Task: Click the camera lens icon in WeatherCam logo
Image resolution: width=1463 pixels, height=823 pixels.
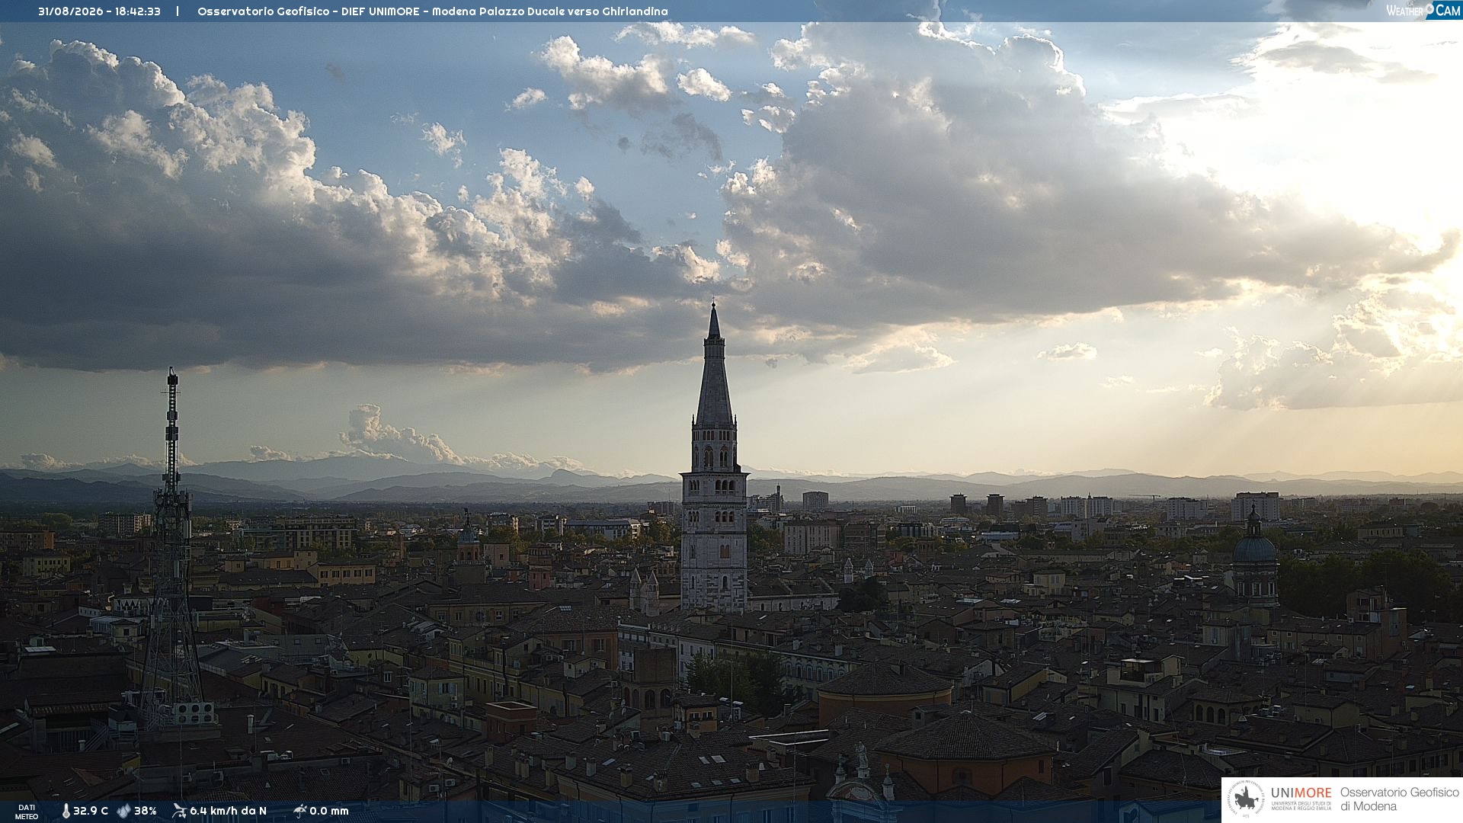Action: [1429, 8]
